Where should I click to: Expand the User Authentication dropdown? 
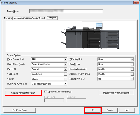(x=116, y=69)
